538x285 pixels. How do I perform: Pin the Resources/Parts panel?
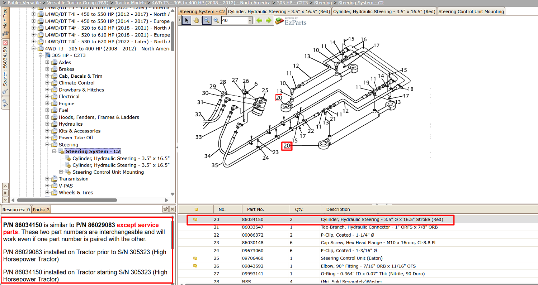(x=165, y=209)
